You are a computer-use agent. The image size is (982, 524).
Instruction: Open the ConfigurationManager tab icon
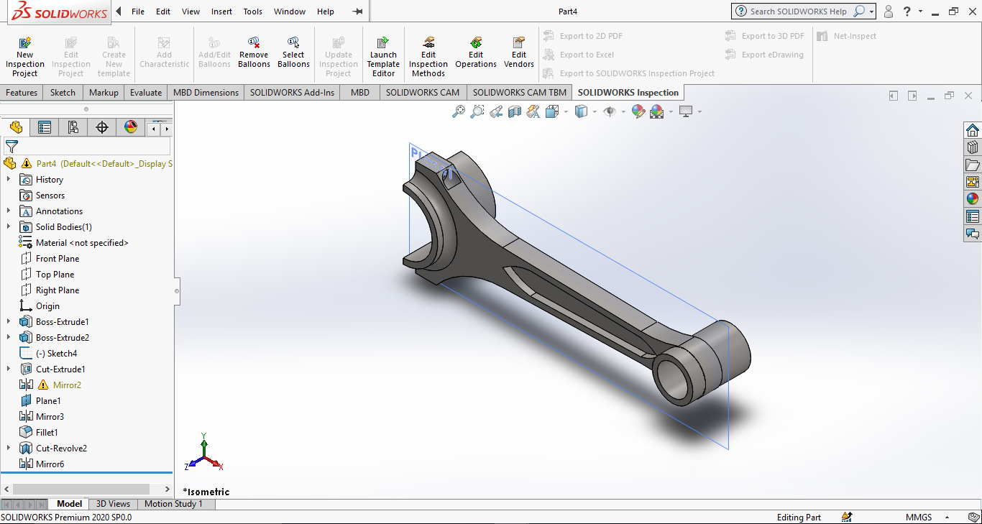(73, 127)
